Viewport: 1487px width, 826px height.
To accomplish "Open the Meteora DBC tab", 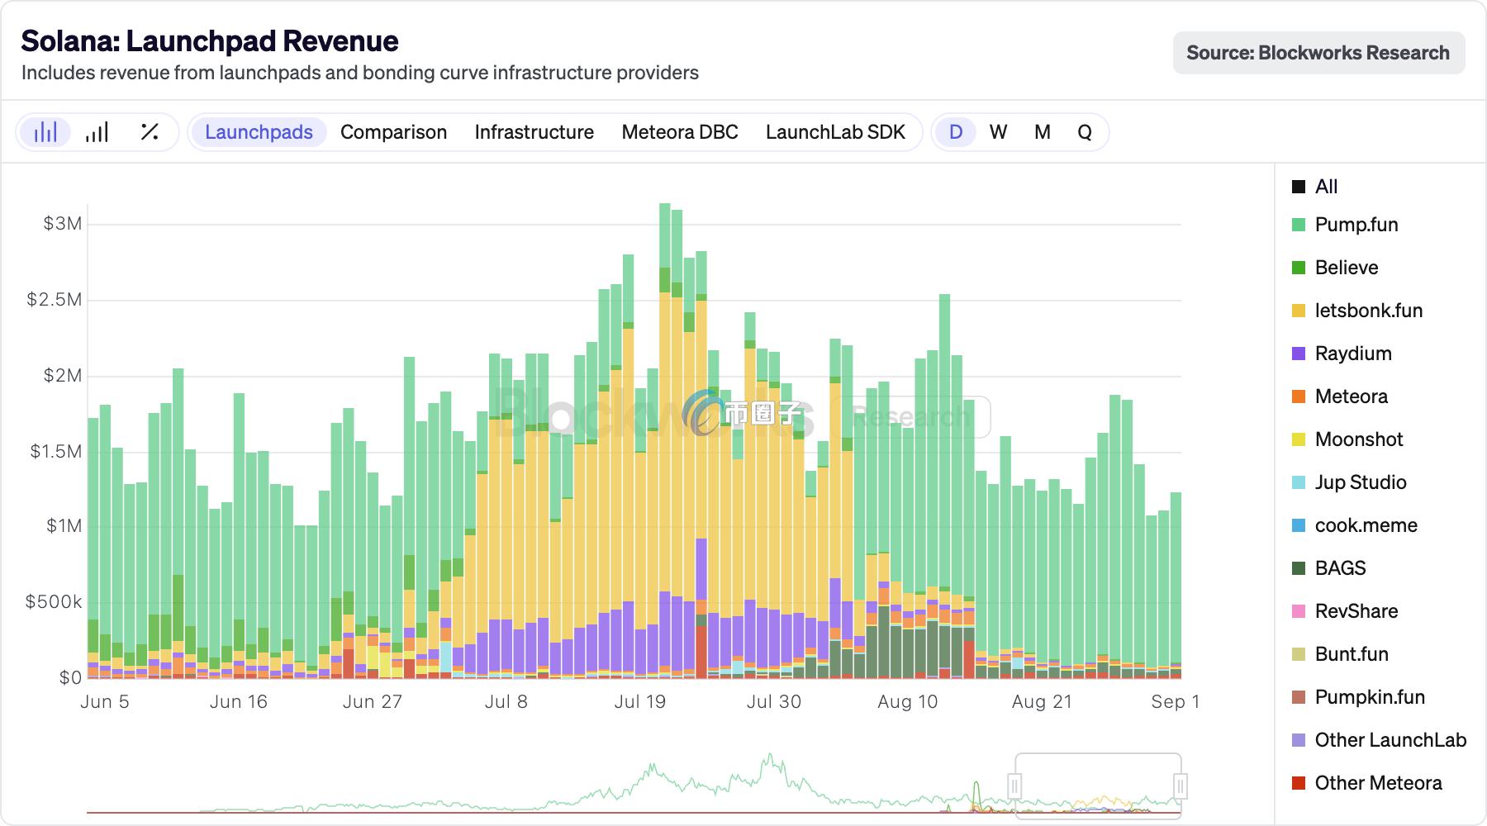I will pos(679,132).
